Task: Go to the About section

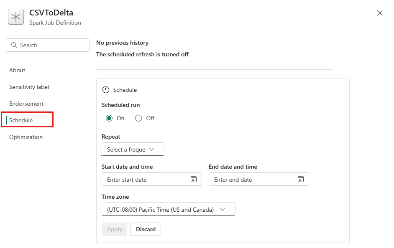Action: [x=17, y=70]
